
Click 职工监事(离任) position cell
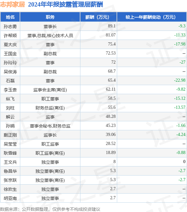[50, 153]
